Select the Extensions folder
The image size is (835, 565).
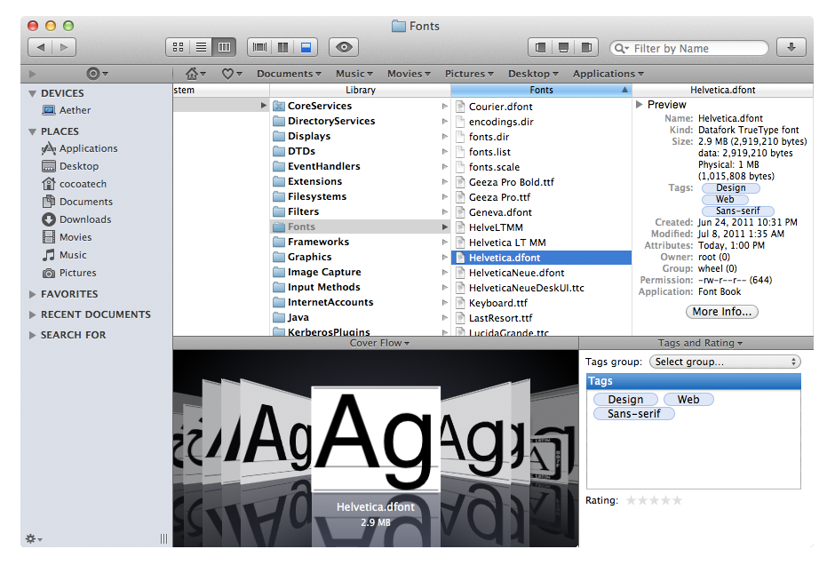click(x=360, y=181)
